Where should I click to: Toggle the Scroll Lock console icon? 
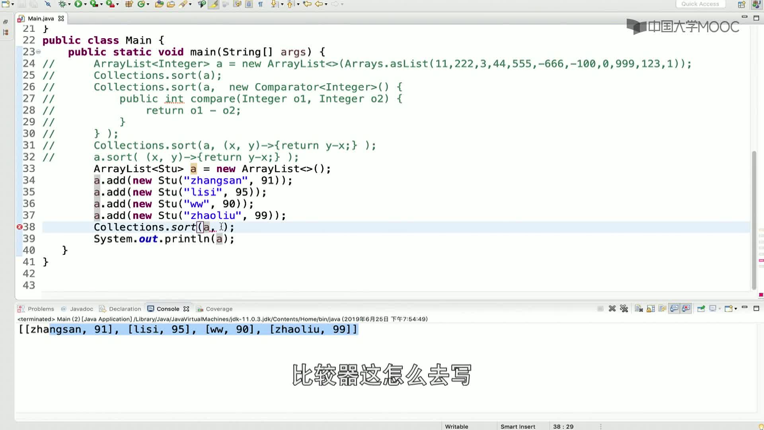click(x=651, y=309)
